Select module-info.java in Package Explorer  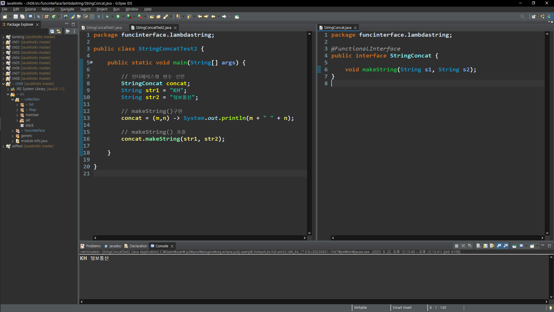pos(34,141)
